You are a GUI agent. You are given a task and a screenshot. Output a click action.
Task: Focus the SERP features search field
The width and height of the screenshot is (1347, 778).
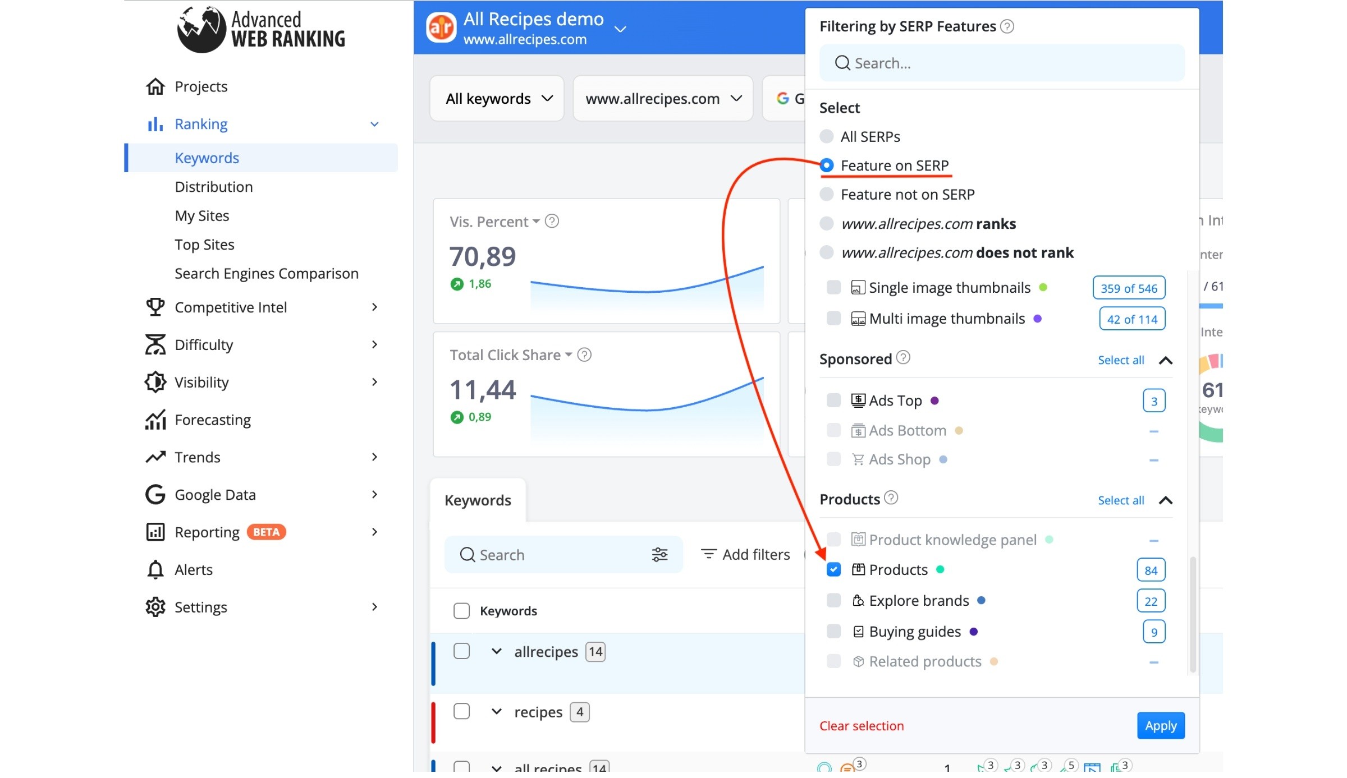1002,63
